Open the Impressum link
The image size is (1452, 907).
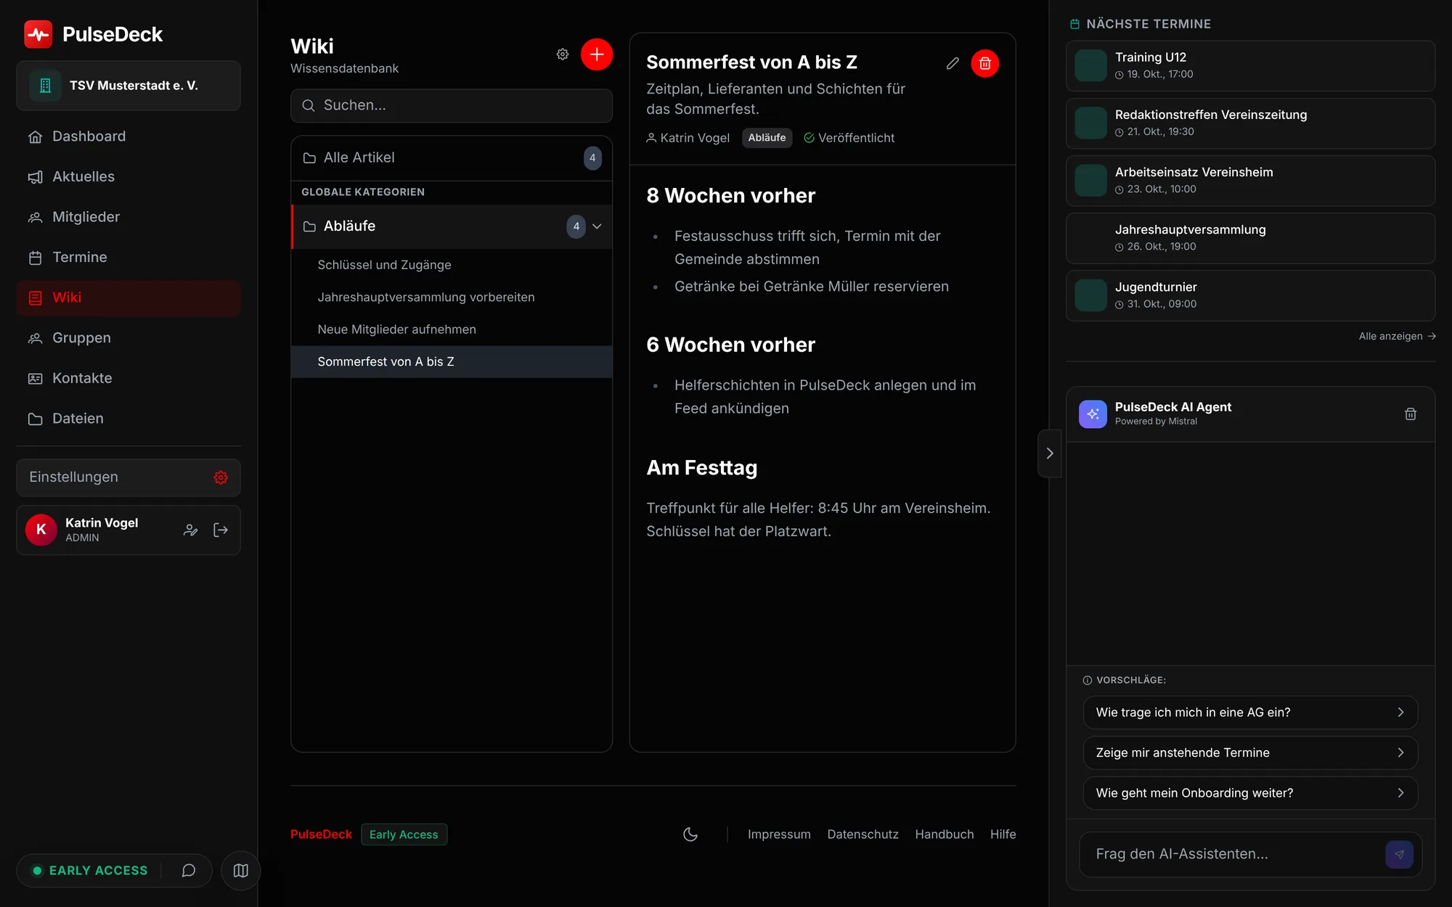pyautogui.click(x=779, y=834)
